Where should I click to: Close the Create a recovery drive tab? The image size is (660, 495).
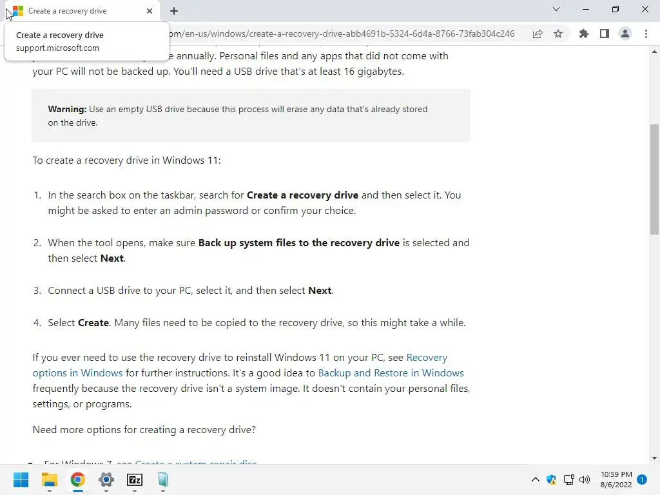coord(150,11)
